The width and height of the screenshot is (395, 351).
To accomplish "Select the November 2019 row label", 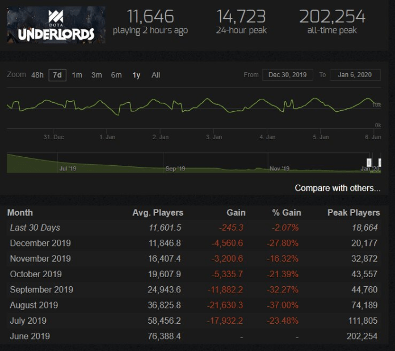I will pyautogui.click(x=40, y=259).
